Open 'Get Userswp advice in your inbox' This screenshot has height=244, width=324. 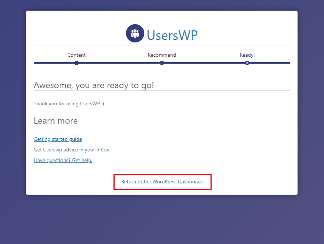click(x=71, y=150)
